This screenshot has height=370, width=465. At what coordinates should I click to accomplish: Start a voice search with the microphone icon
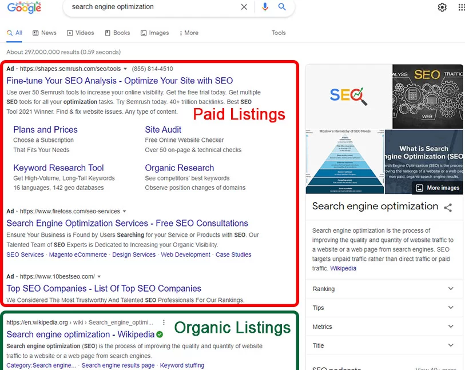[x=264, y=7]
